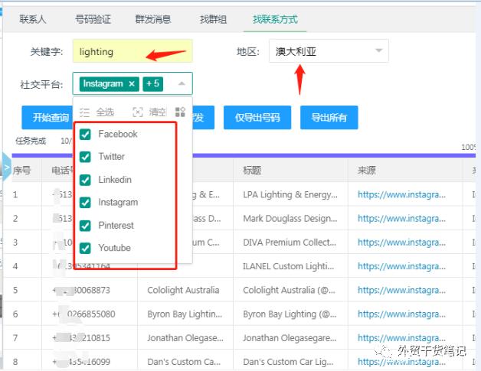Open the Instagram link for Cololight Australia
Viewport: 481px width, 371px height.
[401, 290]
